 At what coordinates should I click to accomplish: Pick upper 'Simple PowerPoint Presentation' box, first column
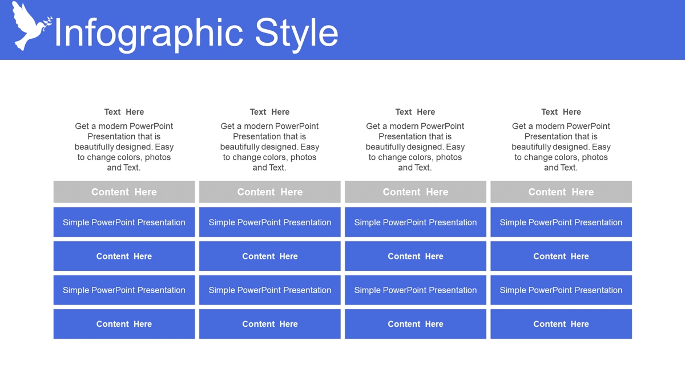tap(124, 222)
